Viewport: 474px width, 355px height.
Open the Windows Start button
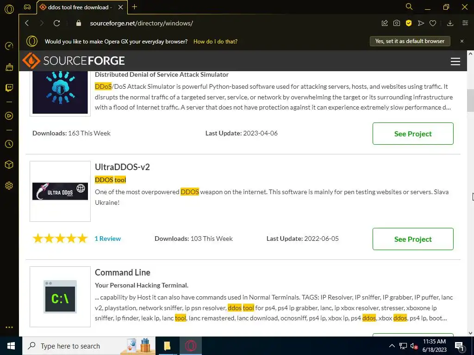[x=11, y=346]
